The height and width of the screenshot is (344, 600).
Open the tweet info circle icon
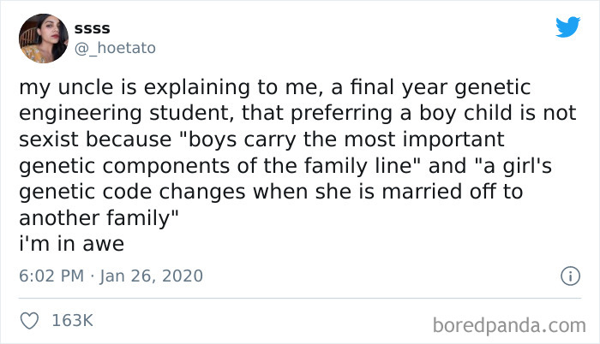(566, 276)
